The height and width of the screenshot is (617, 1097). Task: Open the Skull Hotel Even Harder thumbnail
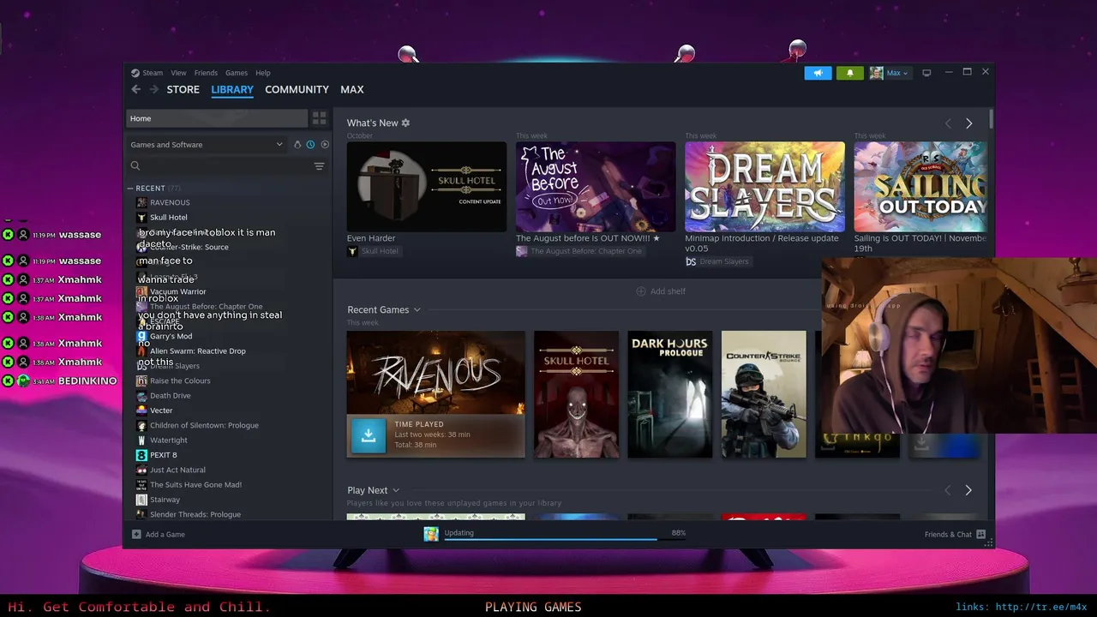[x=427, y=187]
